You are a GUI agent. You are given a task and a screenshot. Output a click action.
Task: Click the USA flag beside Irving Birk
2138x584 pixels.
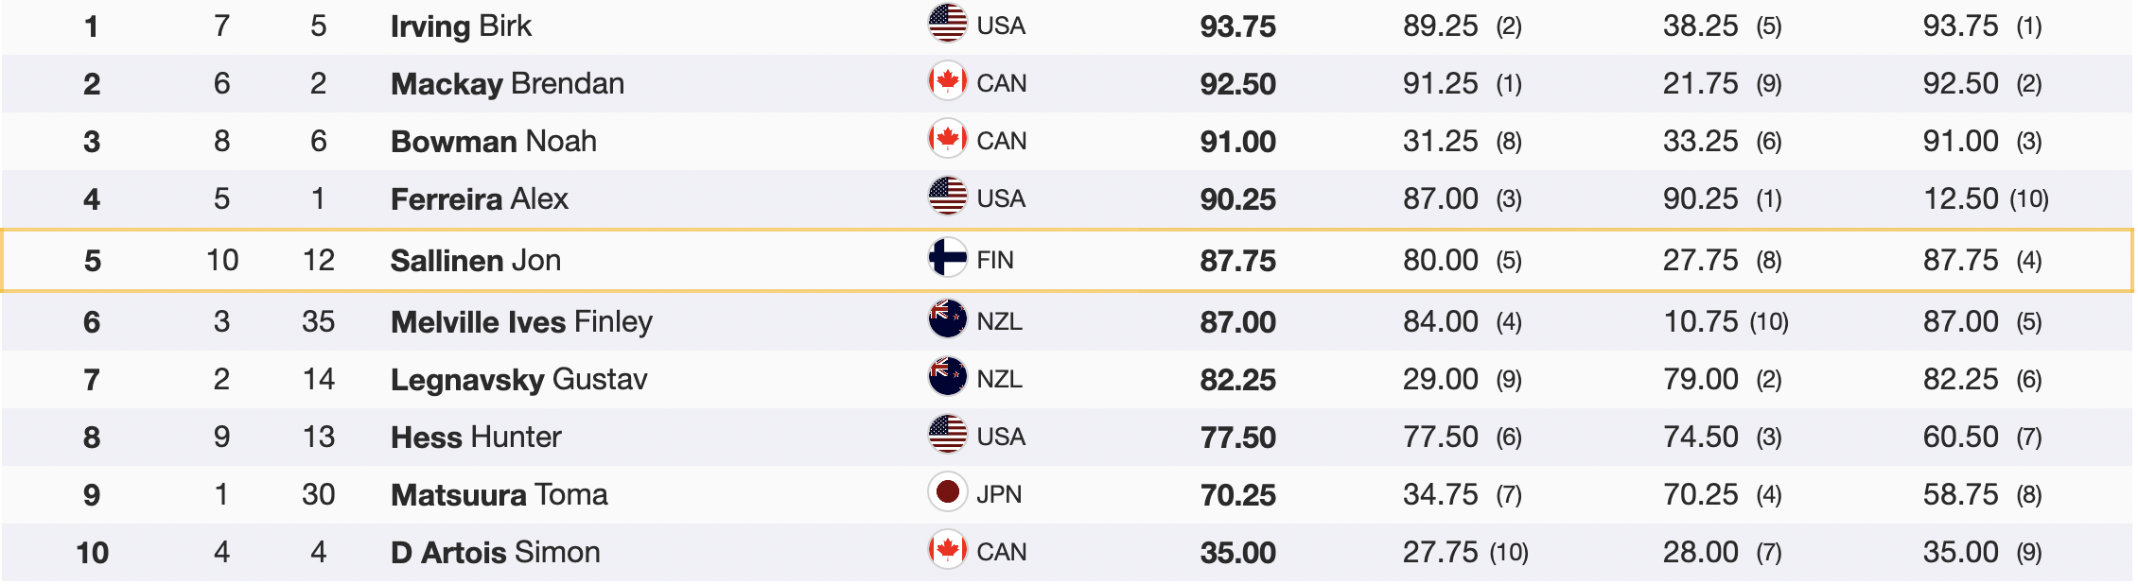click(x=947, y=24)
